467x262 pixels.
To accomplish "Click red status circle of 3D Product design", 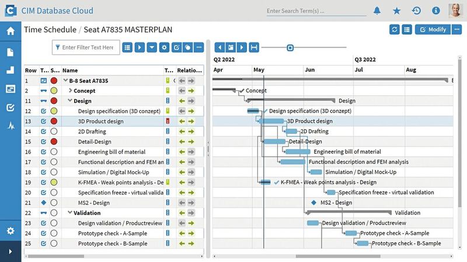I will tap(54, 121).
